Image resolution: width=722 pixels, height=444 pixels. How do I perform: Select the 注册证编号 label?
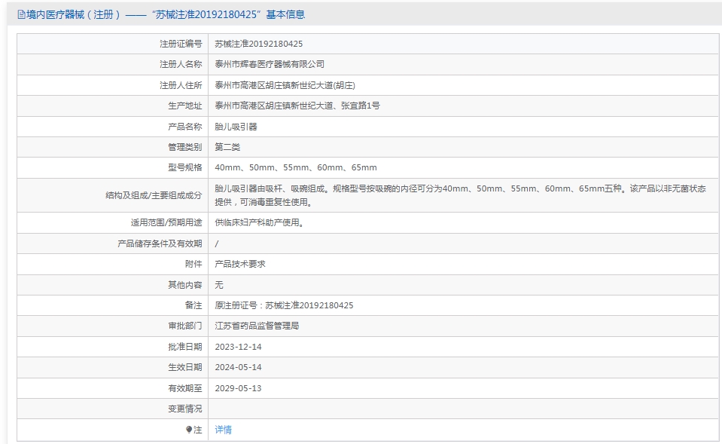pos(181,44)
